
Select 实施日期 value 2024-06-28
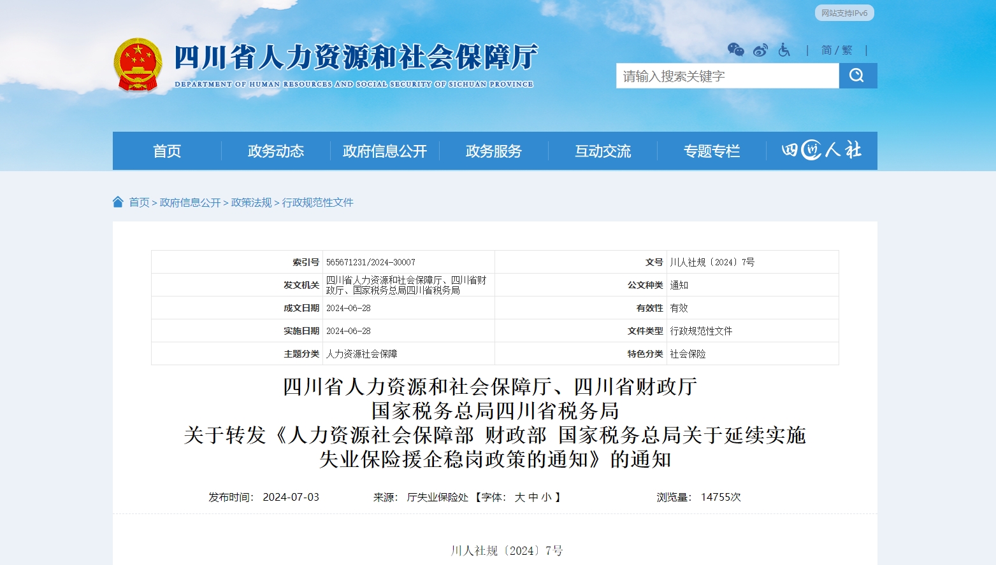[x=348, y=331]
